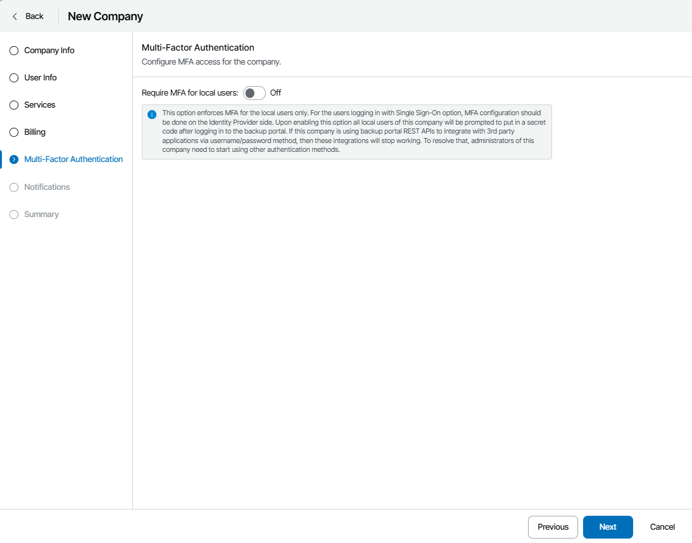Click the Summary step circle icon

tap(14, 215)
